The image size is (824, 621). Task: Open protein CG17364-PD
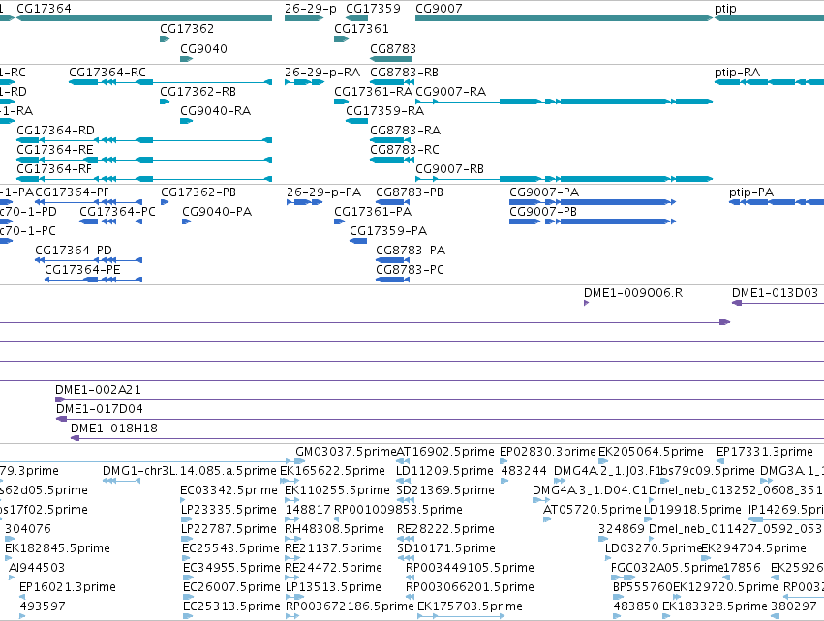click(74, 251)
